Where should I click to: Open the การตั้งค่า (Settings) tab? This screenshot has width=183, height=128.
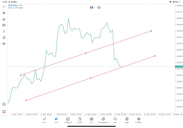coord(139,120)
